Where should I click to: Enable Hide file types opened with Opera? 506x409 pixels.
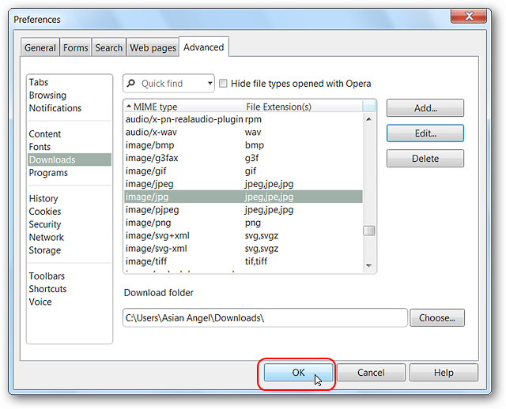coord(224,84)
